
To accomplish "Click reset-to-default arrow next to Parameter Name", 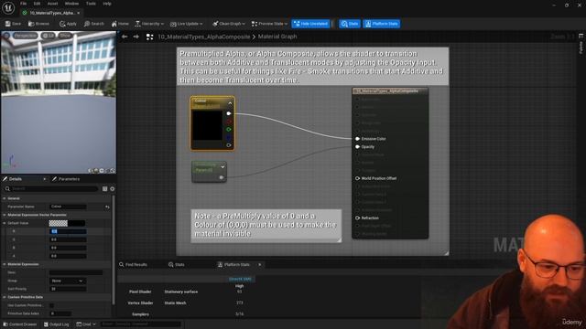I will pyautogui.click(x=107, y=207).
